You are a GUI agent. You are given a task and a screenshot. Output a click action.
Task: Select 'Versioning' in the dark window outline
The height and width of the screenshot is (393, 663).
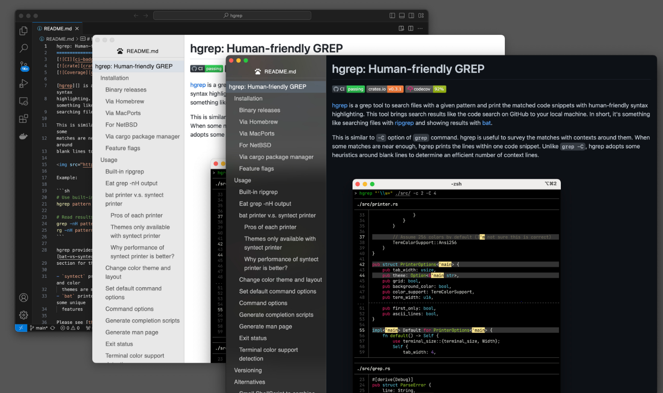click(x=248, y=370)
